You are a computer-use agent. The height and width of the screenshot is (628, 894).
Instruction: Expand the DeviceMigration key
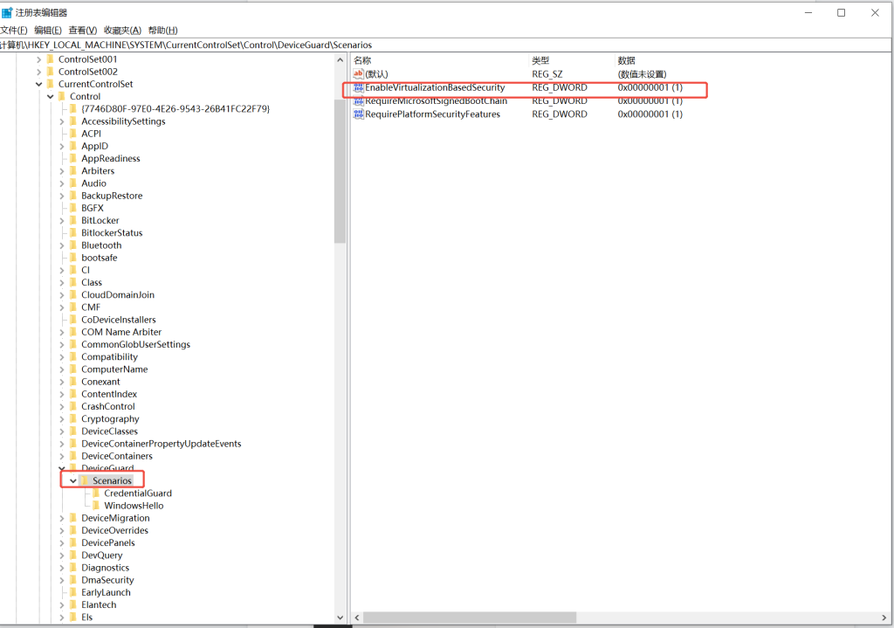(62, 518)
